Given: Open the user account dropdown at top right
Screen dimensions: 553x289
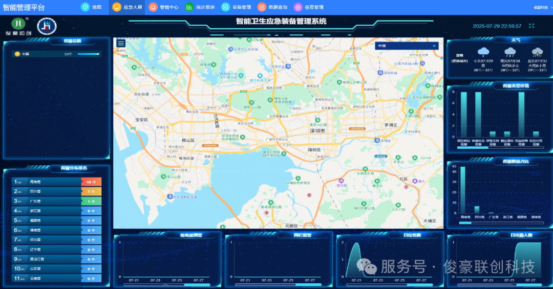Looking at the screenshot, I should tap(543, 7).
